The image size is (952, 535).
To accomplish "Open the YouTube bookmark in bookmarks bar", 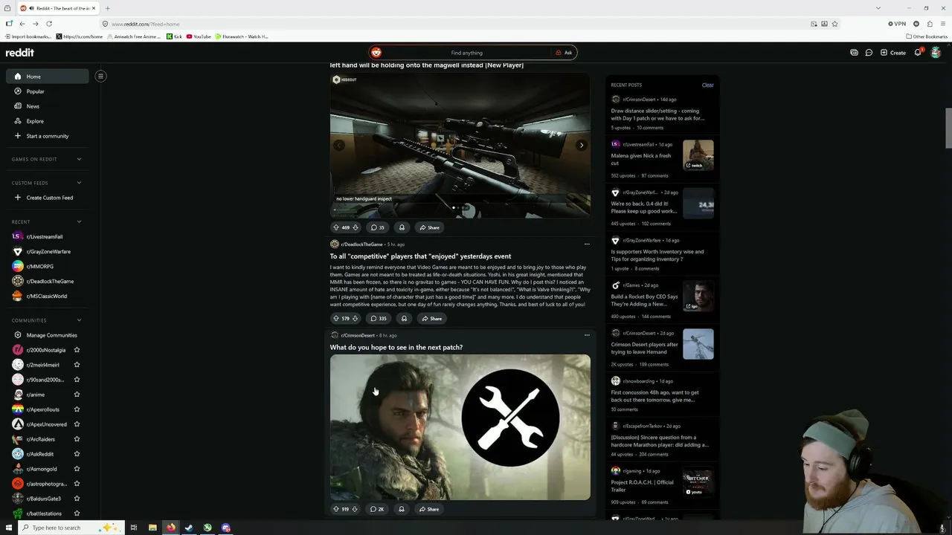I will 199,36.
